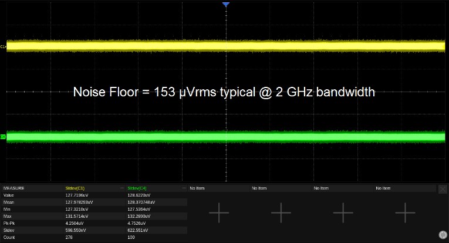Select the yellow C1 noise waveform trace
Viewport: 449px width, 243px height.
coord(225,46)
